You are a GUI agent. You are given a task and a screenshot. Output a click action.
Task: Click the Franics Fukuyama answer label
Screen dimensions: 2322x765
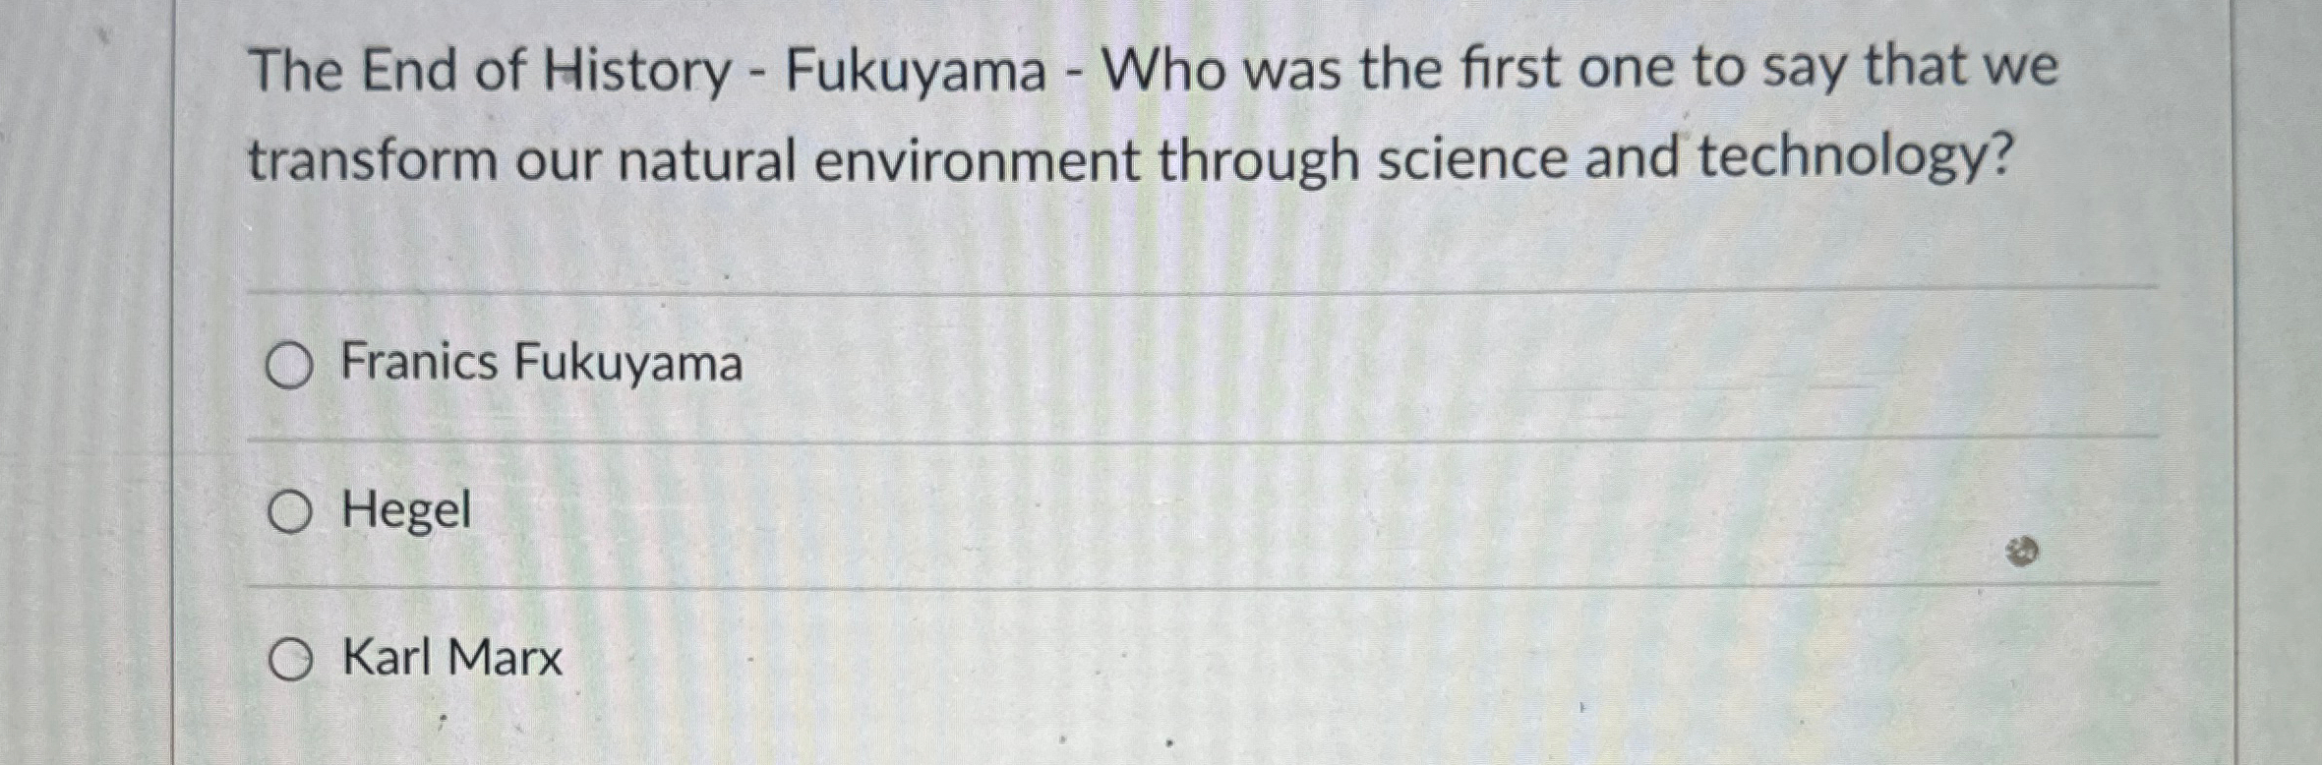(541, 362)
